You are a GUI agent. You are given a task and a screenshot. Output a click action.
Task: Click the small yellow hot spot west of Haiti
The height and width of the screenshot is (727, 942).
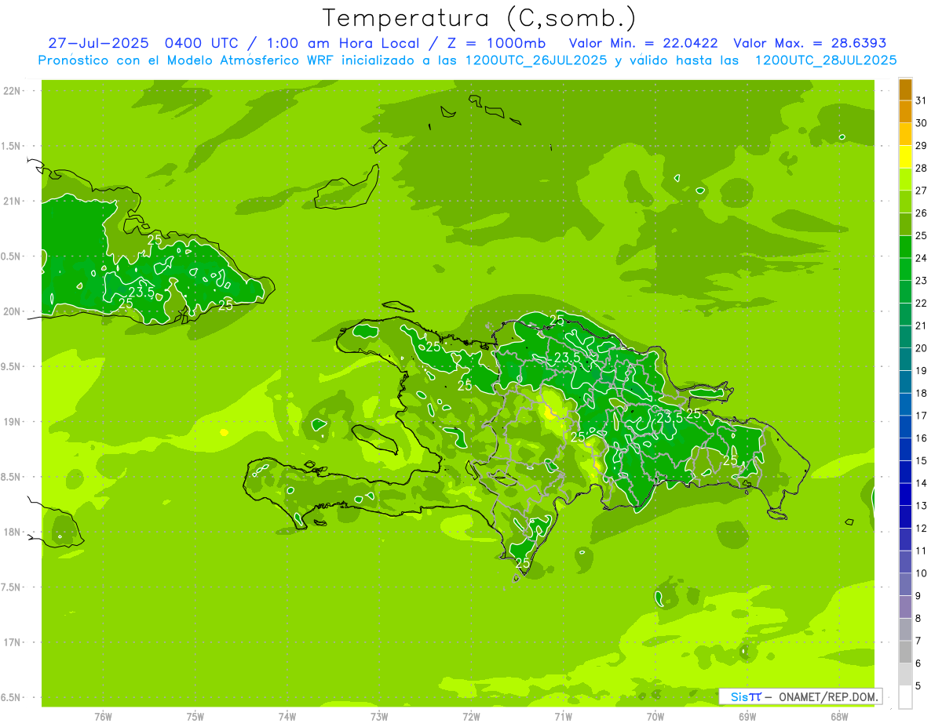(x=224, y=432)
